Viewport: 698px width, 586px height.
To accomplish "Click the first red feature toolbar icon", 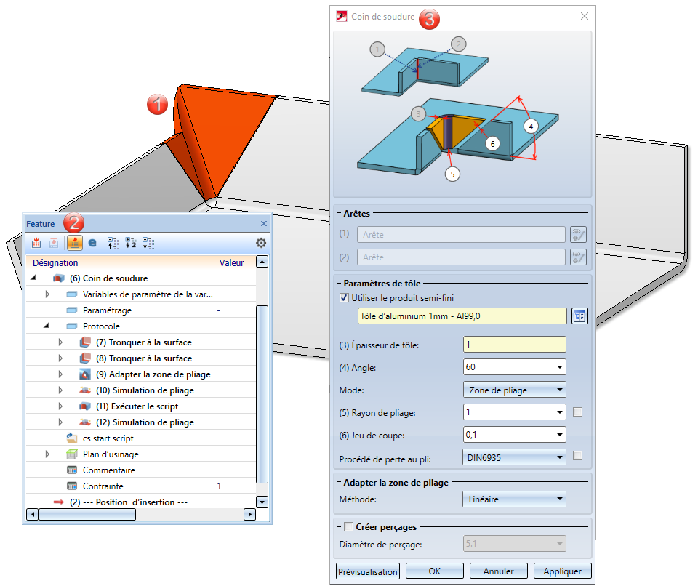I will coord(36,243).
